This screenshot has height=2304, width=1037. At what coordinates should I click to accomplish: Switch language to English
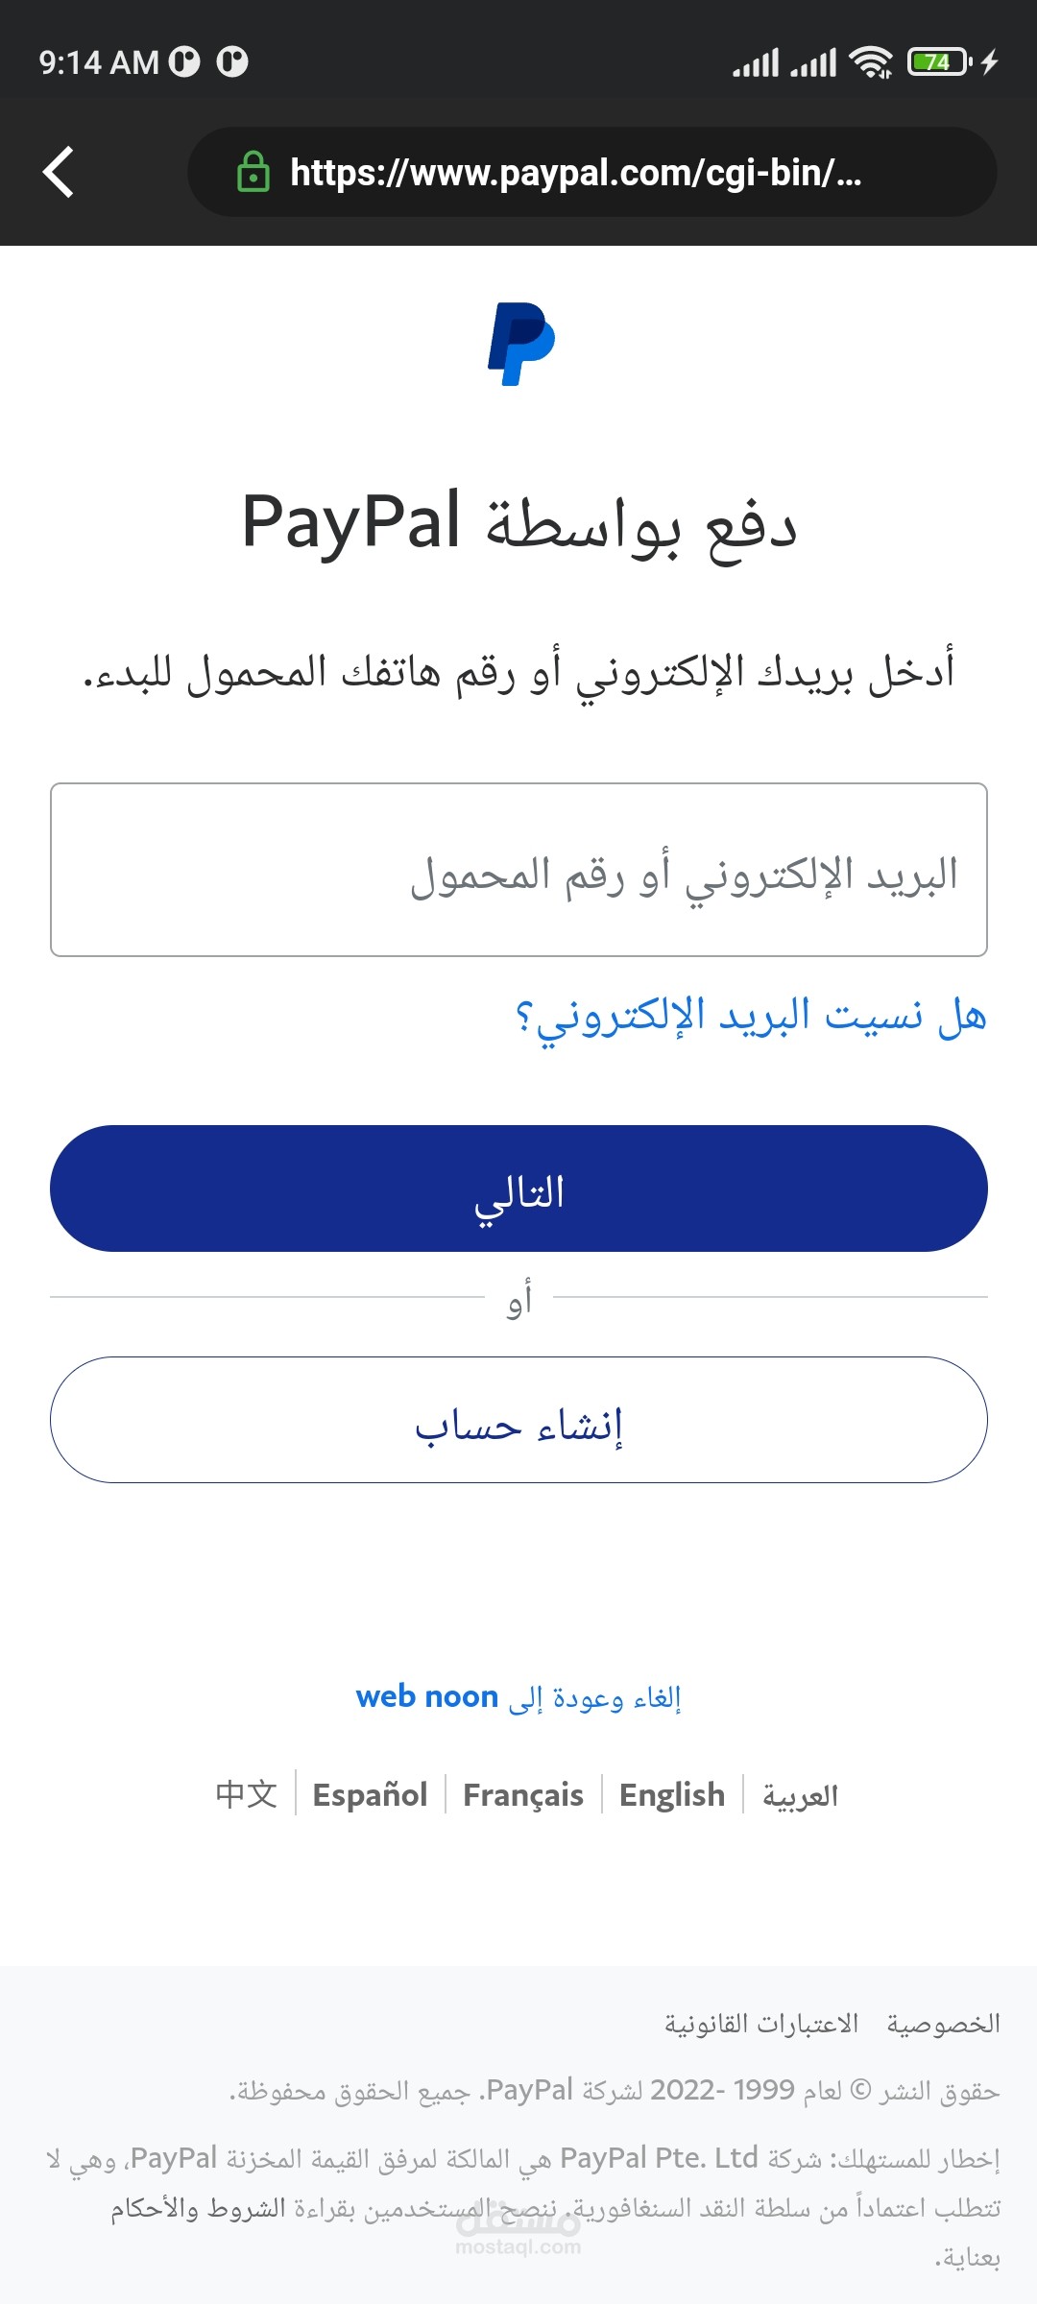point(672,1794)
